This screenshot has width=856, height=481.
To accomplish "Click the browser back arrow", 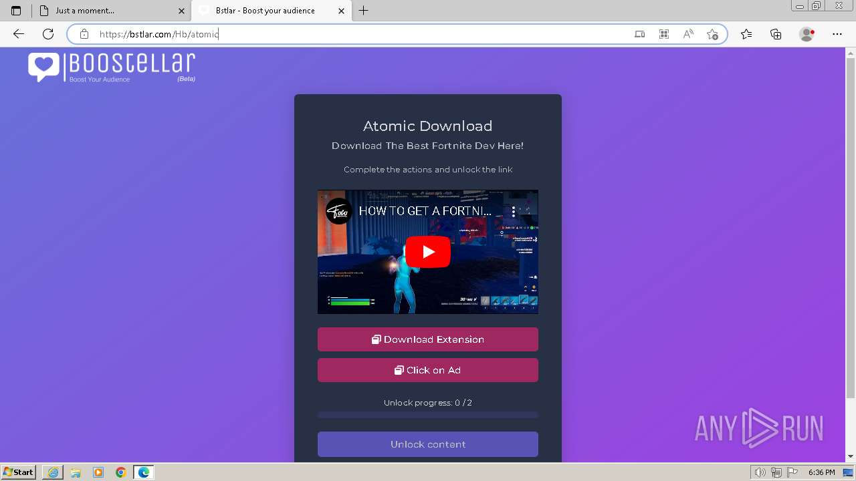I will (x=19, y=34).
